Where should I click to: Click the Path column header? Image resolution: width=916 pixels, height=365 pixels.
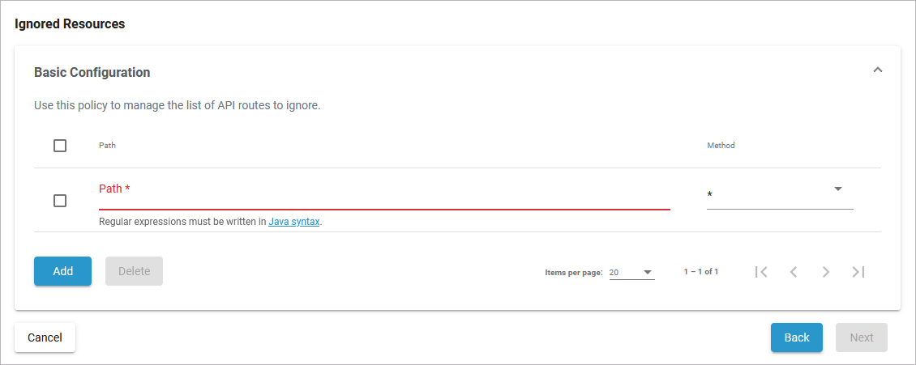point(107,146)
